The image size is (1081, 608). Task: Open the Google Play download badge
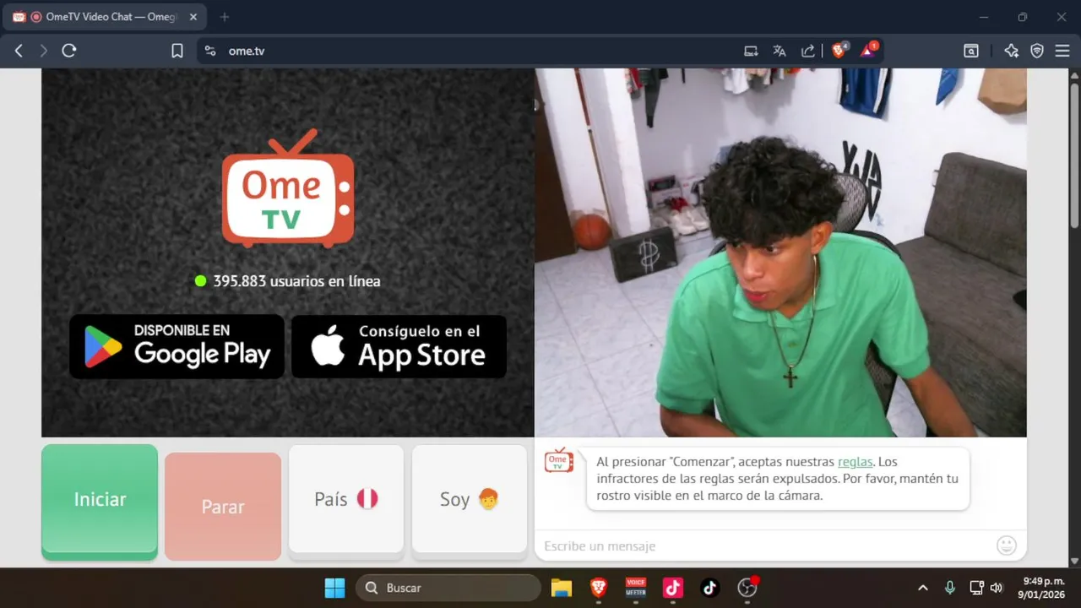click(177, 347)
